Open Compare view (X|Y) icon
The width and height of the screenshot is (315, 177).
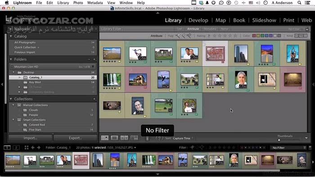[x=124, y=138]
